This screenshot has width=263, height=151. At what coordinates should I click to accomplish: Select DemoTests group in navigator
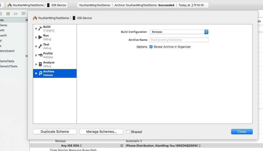[7, 61]
